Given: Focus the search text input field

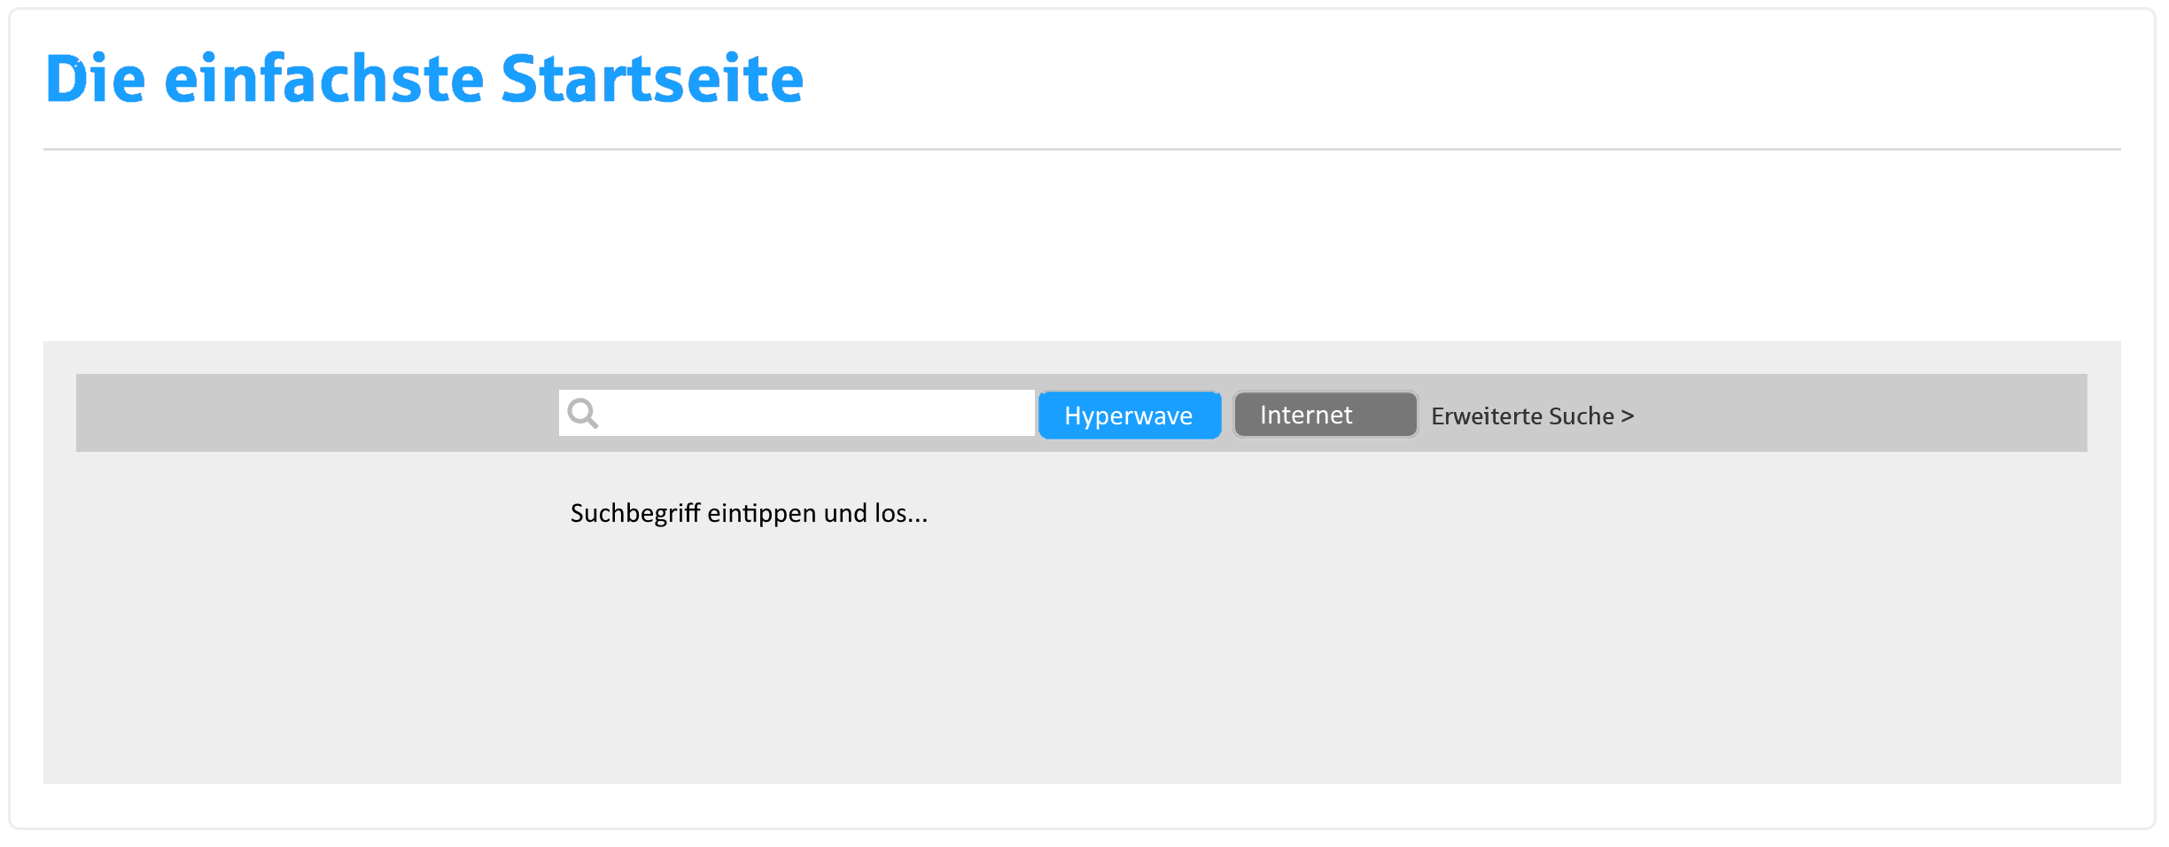Looking at the screenshot, I should (x=797, y=413).
